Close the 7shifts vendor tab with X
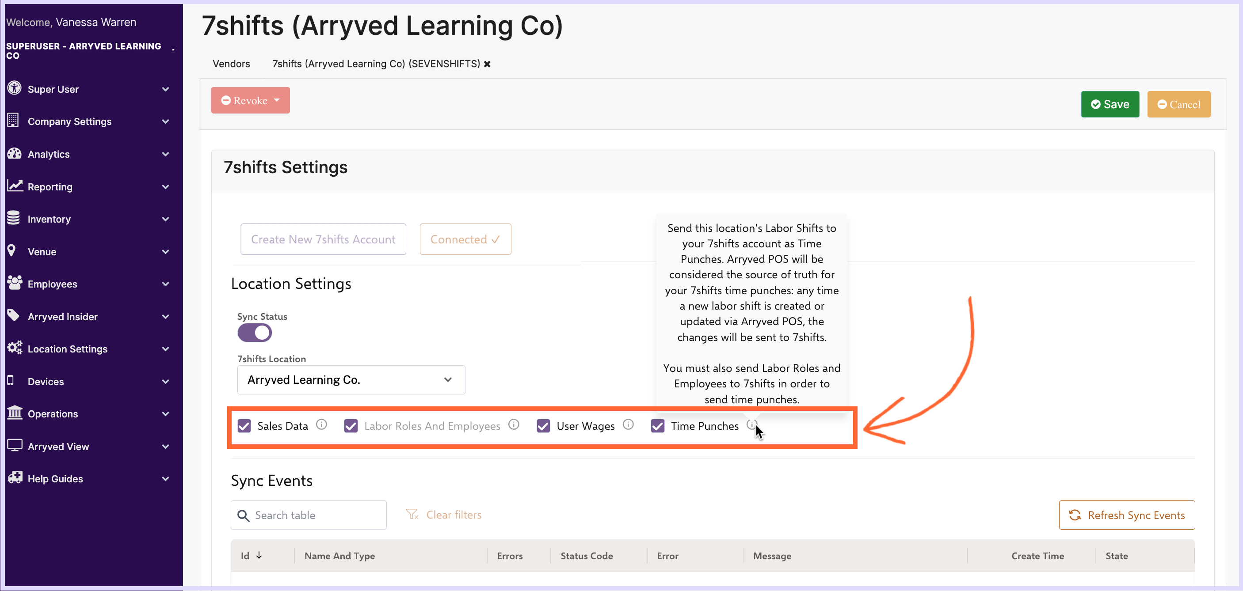The height and width of the screenshot is (591, 1243). [488, 64]
